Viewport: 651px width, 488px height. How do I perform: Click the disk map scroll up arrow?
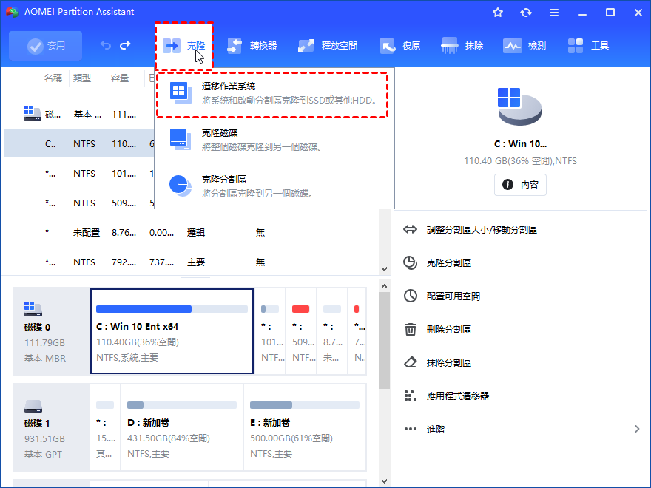point(384,286)
